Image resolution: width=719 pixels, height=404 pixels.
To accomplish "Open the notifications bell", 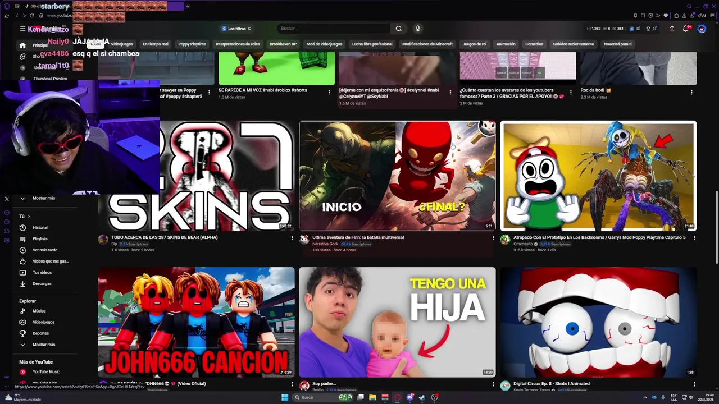I will (686, 29).
